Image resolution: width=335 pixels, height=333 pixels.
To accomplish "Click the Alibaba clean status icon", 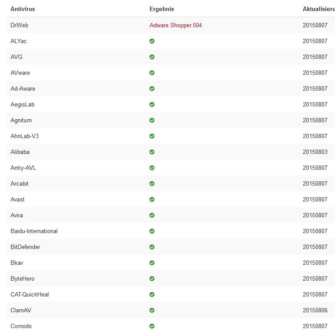I will pyautogui.click(x=152, y=152).
